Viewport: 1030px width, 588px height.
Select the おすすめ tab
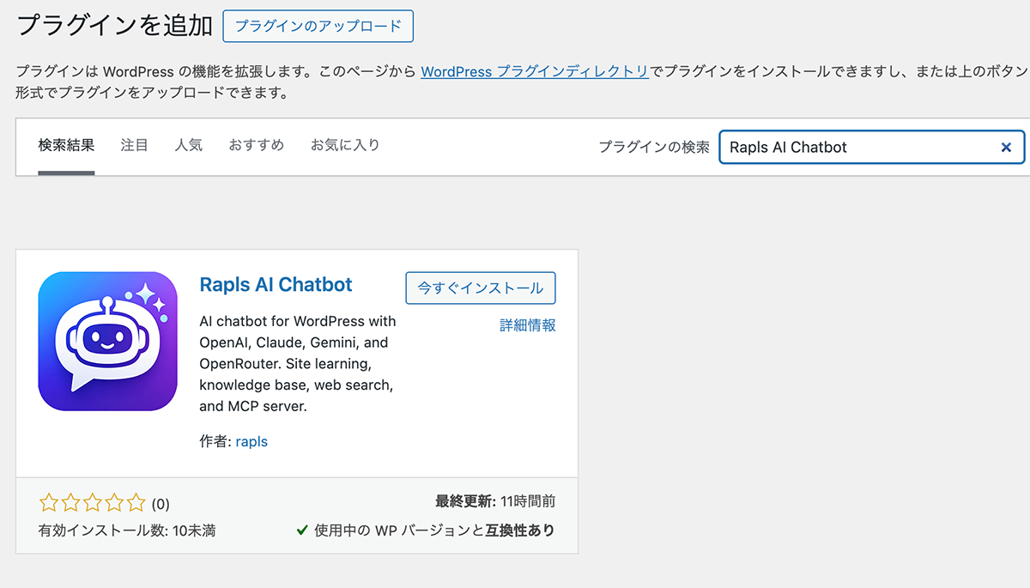click(x=256, y=144)
